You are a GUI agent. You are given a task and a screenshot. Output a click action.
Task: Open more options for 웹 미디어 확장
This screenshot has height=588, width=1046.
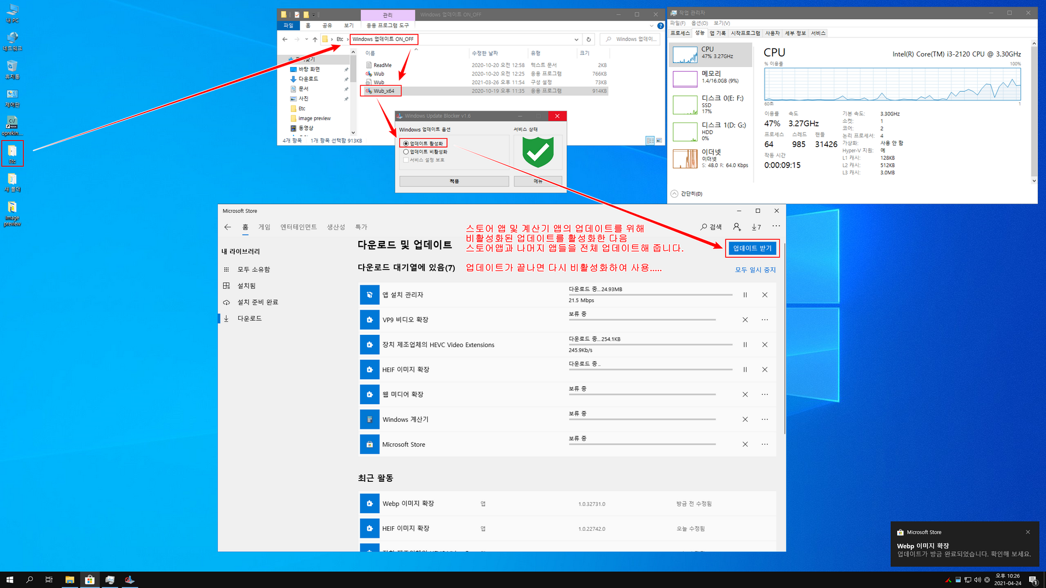765,394
